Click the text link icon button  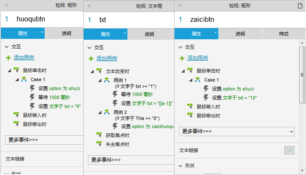(289, 150)
